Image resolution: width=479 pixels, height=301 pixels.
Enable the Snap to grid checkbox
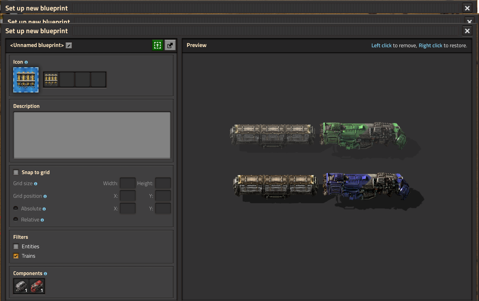16,172
